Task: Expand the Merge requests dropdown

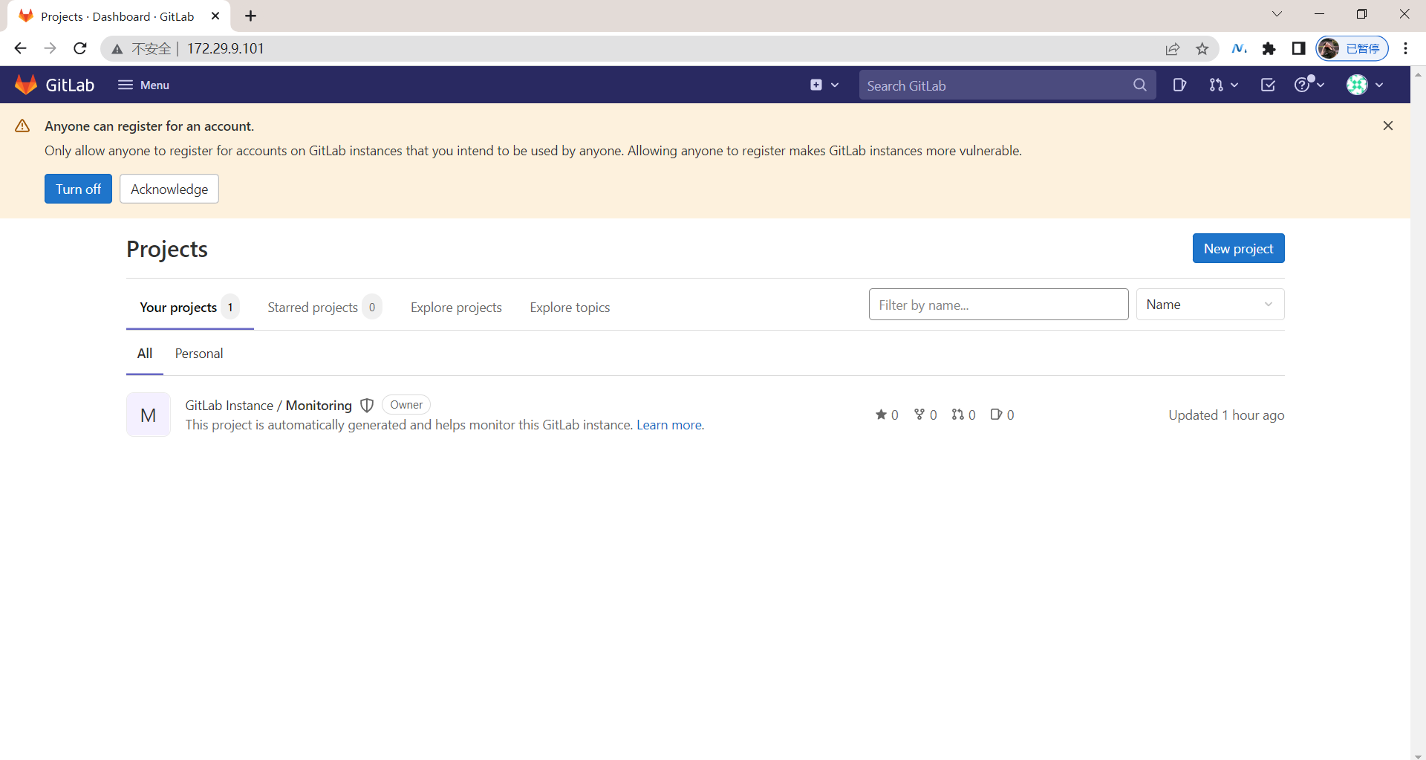Action: pyautogui.click(x=1223, y=85)
